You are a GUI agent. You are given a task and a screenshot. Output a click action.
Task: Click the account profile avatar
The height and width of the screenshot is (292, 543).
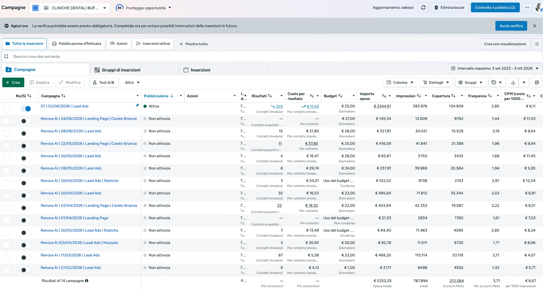[x=539, y=7]
